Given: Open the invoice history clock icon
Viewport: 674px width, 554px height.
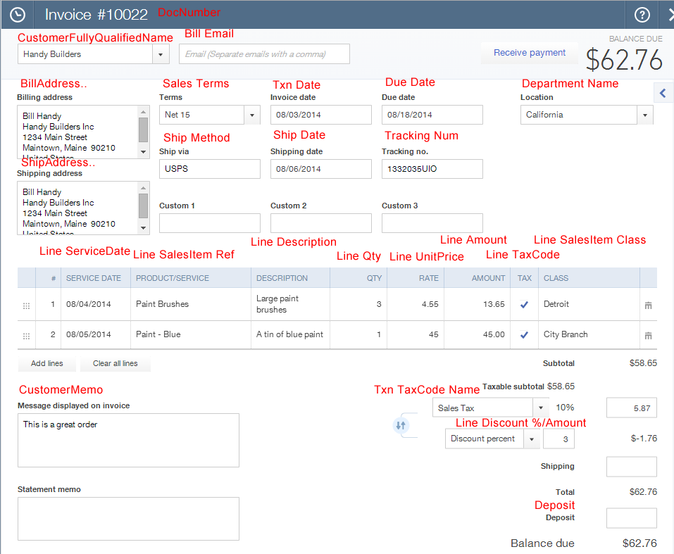Looking at the screenshot, I should (x=17, y=15).
